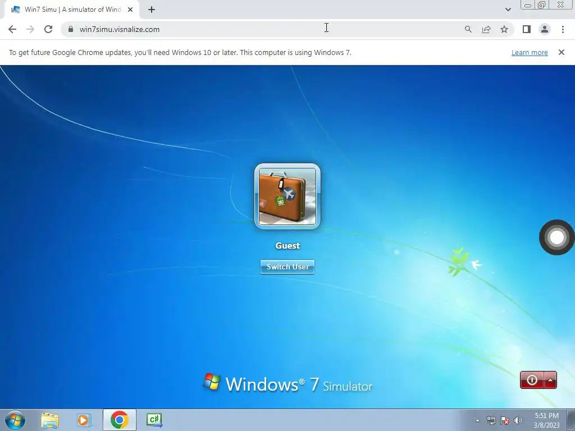Open the taskbar clock showing 5:51 PM
The width and height of the screenshot is (575, 431).
pos(546,420)
